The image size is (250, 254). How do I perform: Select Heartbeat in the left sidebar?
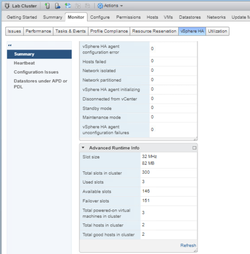(x=24, y=63)
